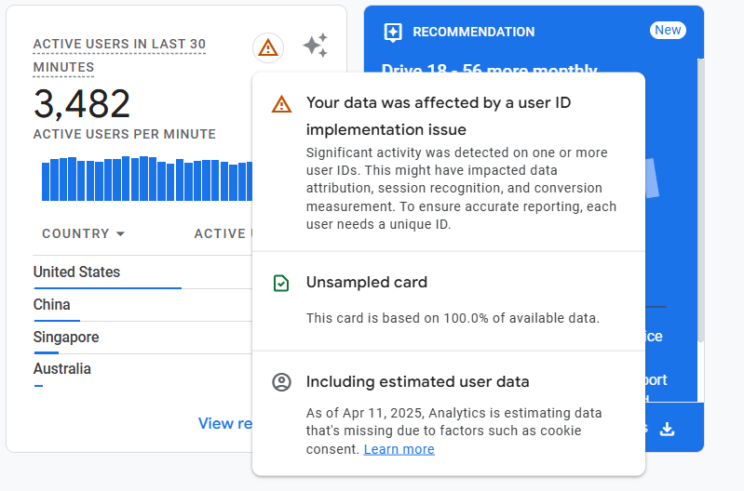Click the Recommendation card star icon
Image resolution: width=744 pixels, height=491 pixels.
coord(393,33)
